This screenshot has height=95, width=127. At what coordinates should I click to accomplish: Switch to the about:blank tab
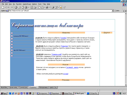pyautogui.click(x=4, y=87)
